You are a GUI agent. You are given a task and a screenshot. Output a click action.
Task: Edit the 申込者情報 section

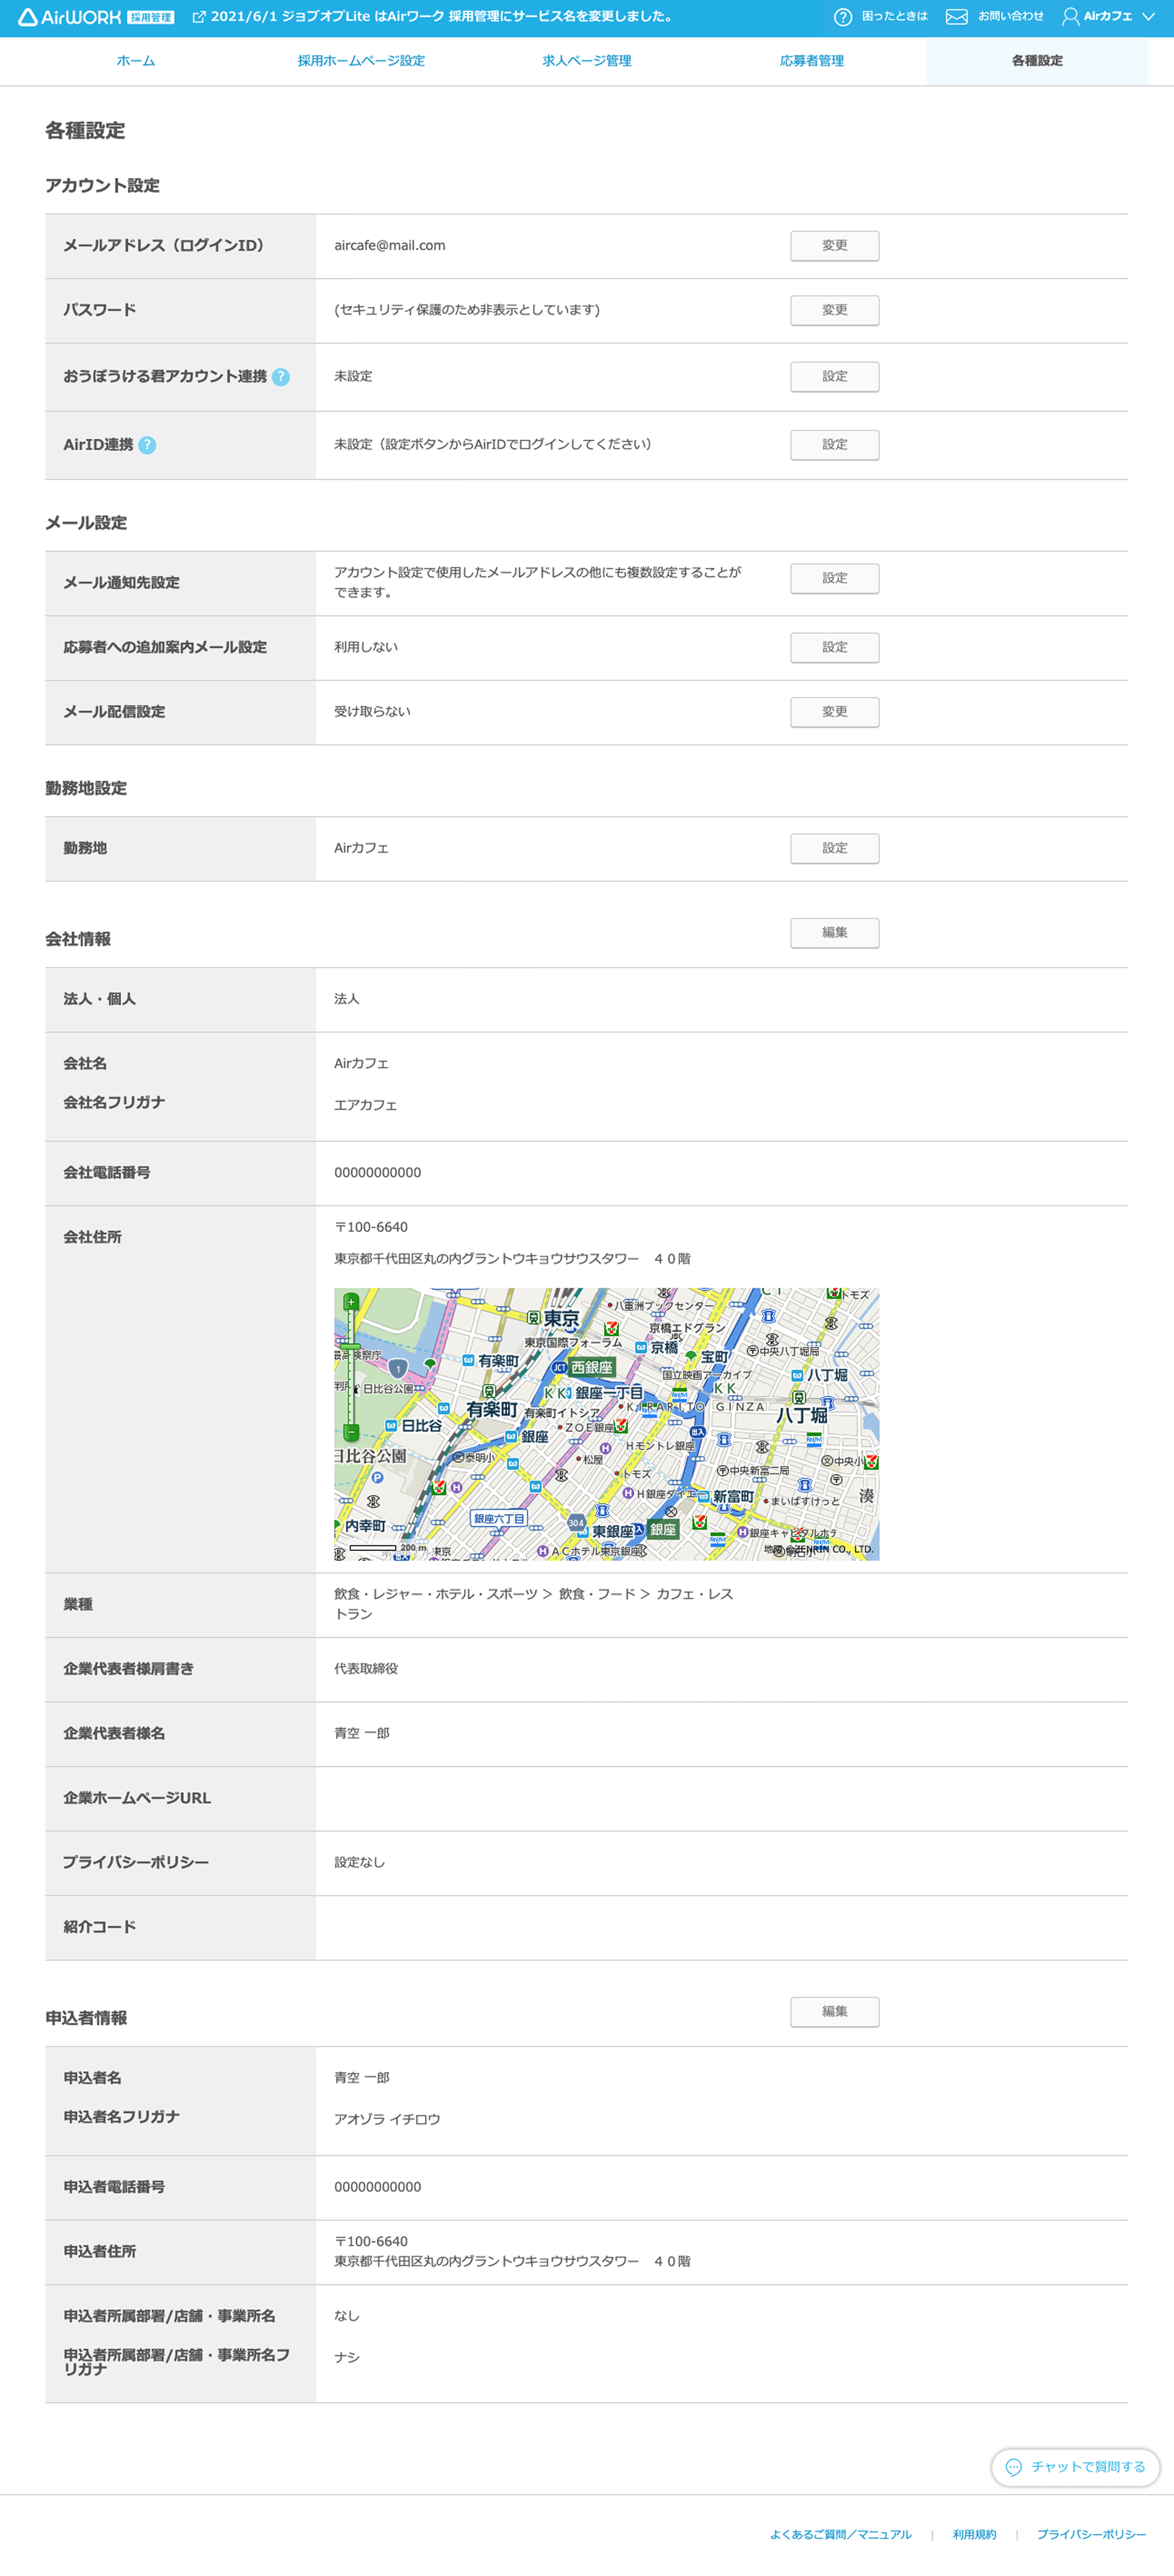click(x=834, y=2012)
